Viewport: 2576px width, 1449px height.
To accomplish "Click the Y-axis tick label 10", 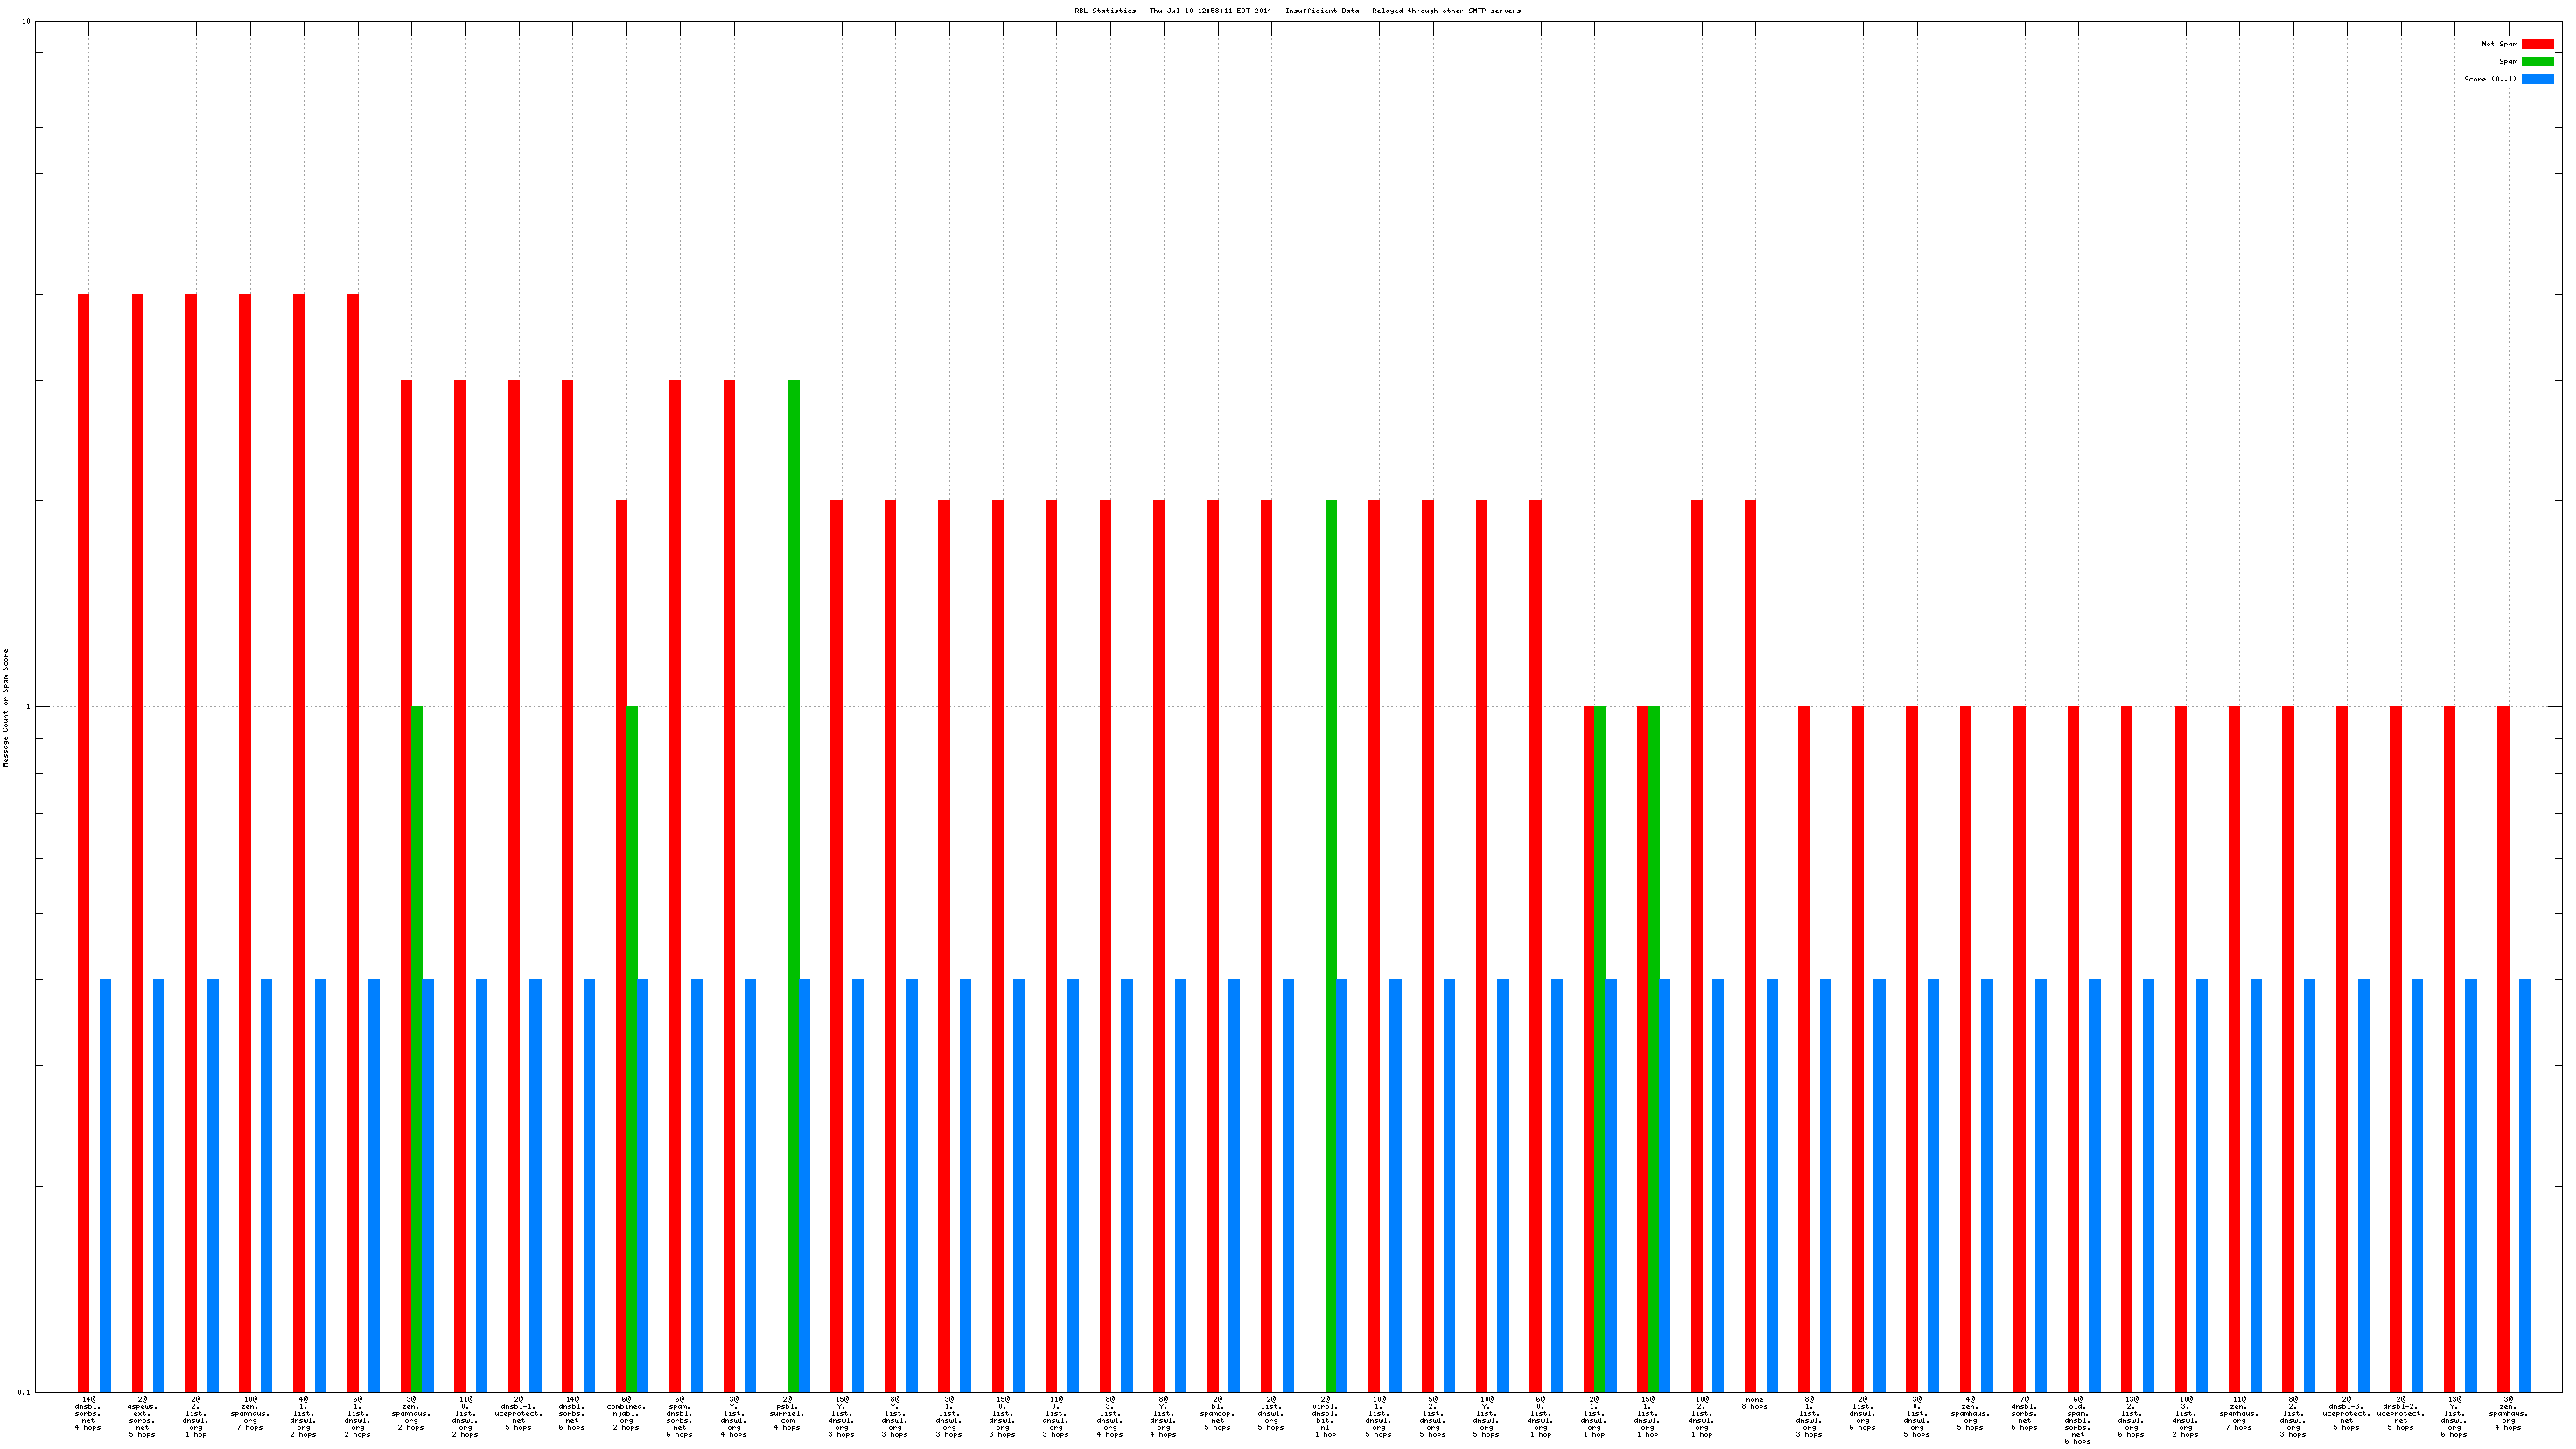I will click(x=26, y=22).
